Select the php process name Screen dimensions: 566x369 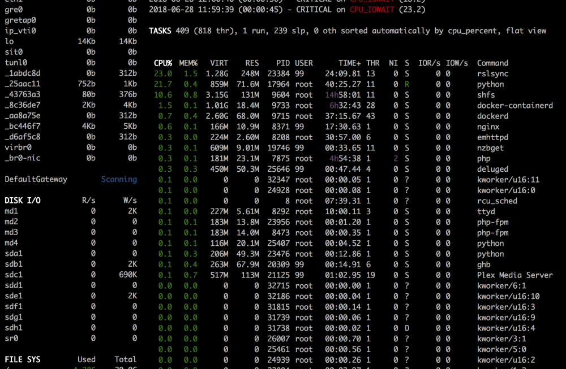484,159
